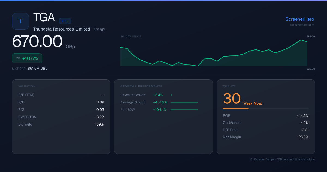
Task: Click the Perf 52W bar
Action: [184, 110]
